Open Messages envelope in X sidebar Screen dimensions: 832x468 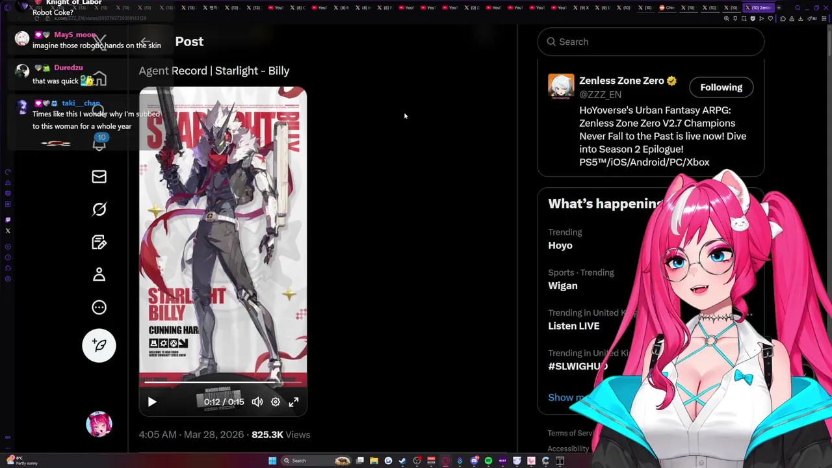(99, 177)
